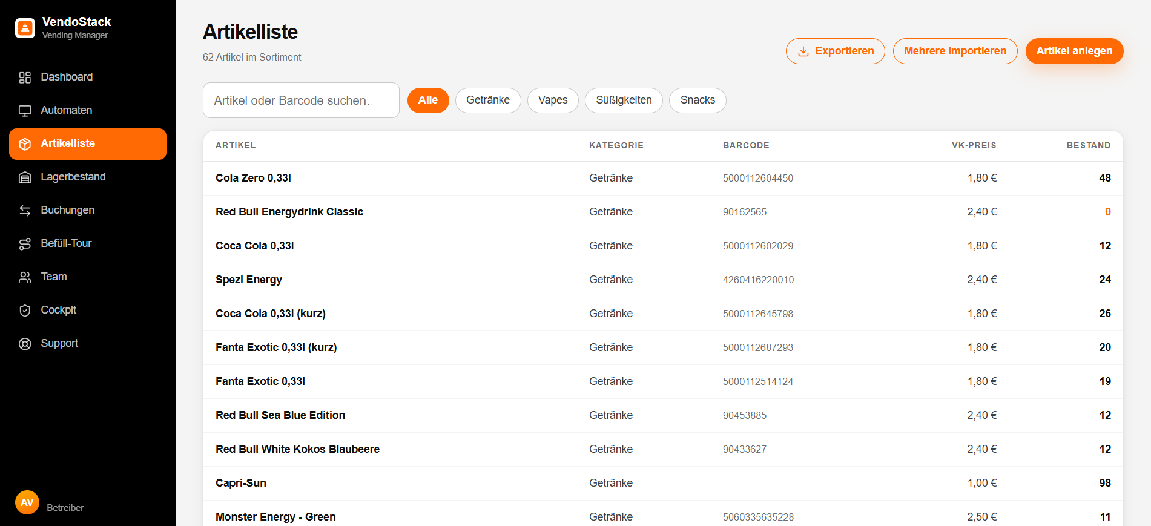Image resolution: width=1151 pixels, height=526 pixels.
Task: Open Dashboard in the sidebar
Action: tap(88, 77)
